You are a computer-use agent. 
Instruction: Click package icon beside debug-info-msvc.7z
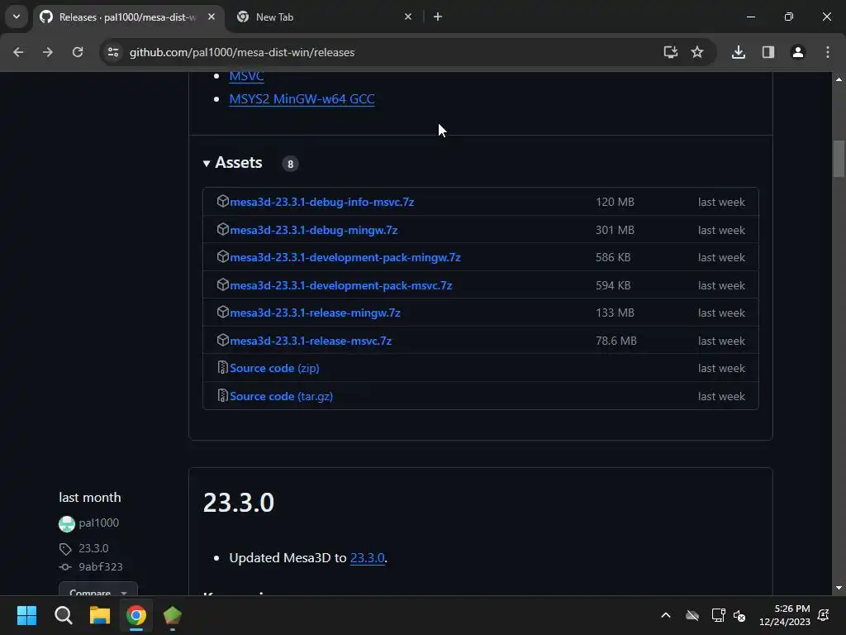click(223, 201)
